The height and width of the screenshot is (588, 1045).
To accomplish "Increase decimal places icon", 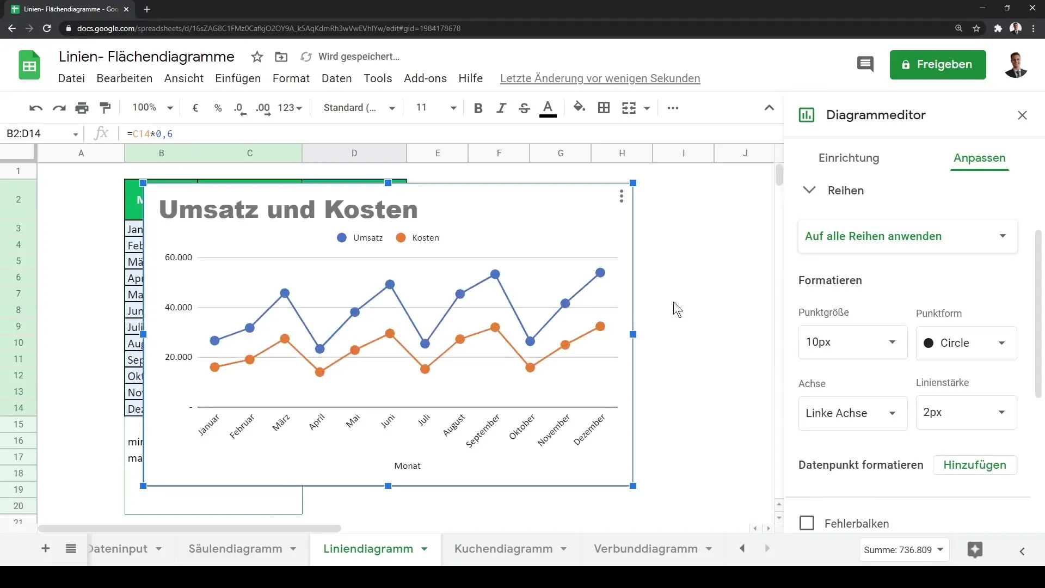I will pyautogui.click(x=263, y=108).
